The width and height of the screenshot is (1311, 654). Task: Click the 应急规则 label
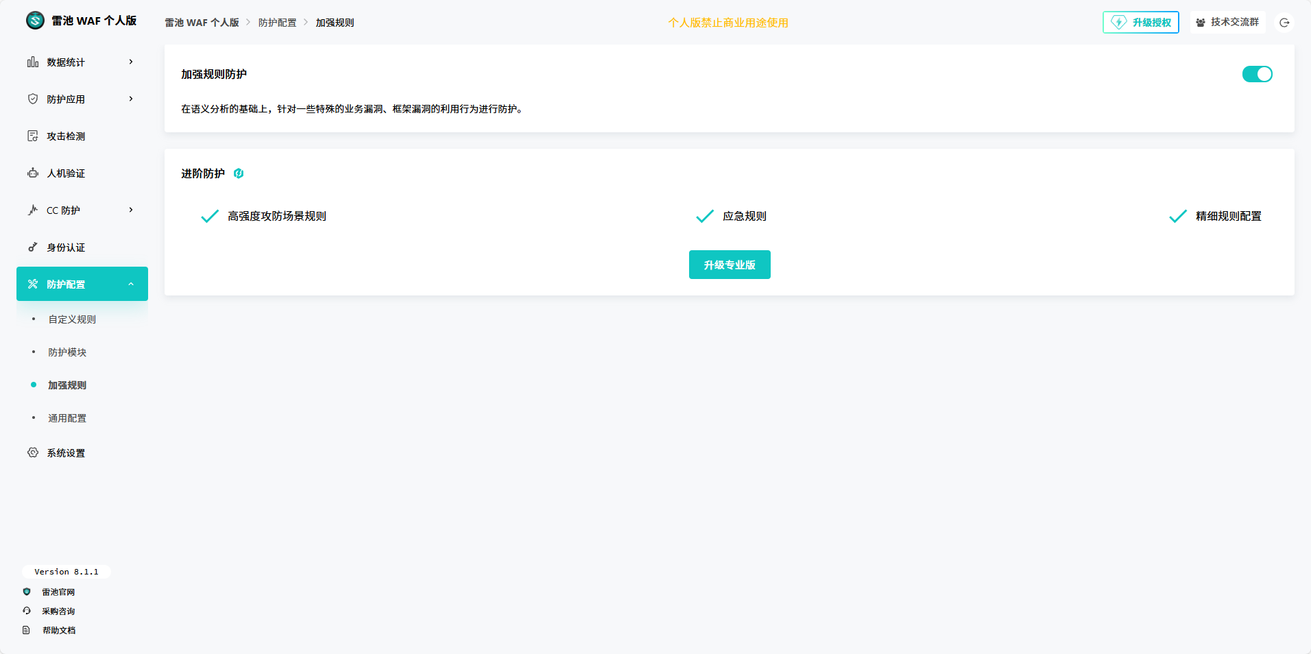[x=745, y=216]
